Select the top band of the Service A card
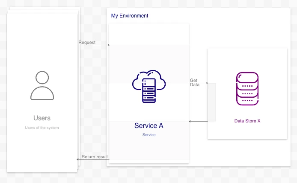297x183 pixels. point(148,34)
